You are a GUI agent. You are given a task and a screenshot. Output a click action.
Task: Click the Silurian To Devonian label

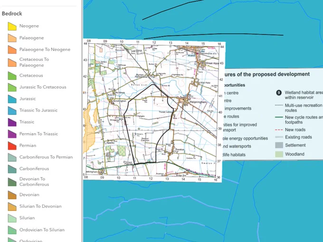pyautogui.click(x=40, y=206)
